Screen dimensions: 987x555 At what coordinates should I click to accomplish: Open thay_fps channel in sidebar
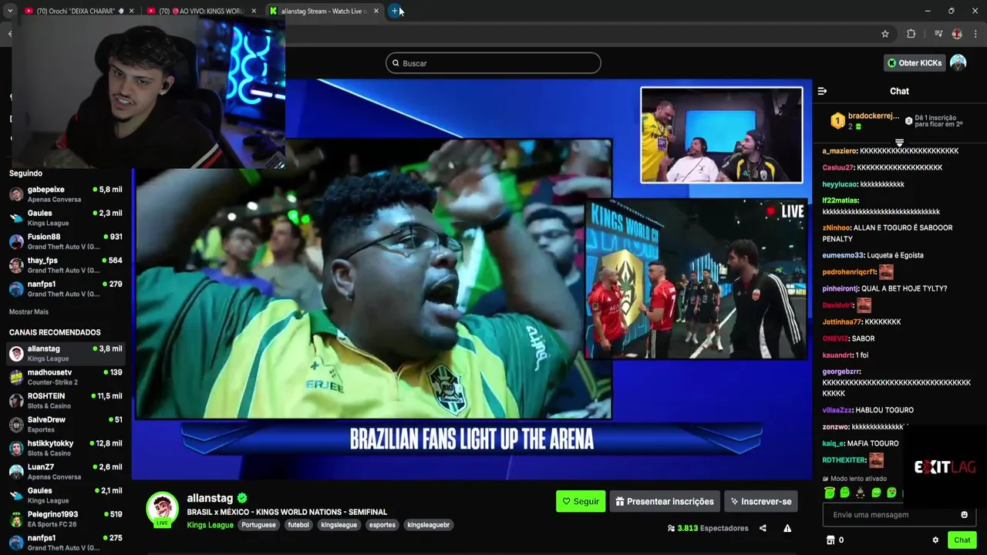[x=66, y=265]
